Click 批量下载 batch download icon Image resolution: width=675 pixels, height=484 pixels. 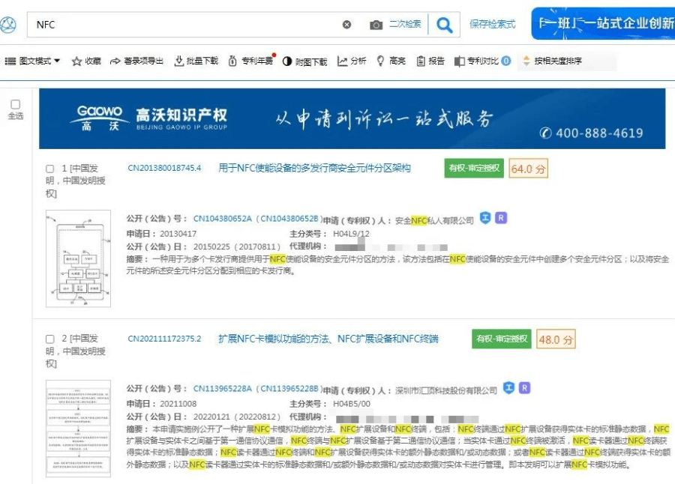pos(179,61)
